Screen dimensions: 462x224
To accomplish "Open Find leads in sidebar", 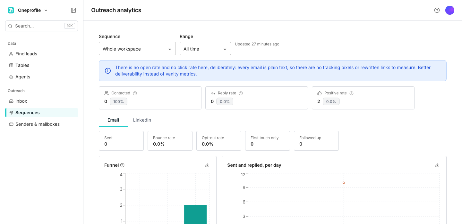I will (41, 54).
